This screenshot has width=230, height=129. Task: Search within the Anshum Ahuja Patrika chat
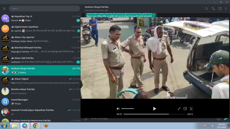click(206, 9)
